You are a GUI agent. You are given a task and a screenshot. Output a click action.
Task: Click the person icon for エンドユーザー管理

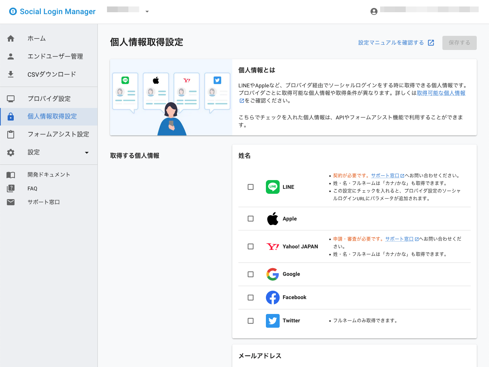pyautogui.click(x=11, y=56)
